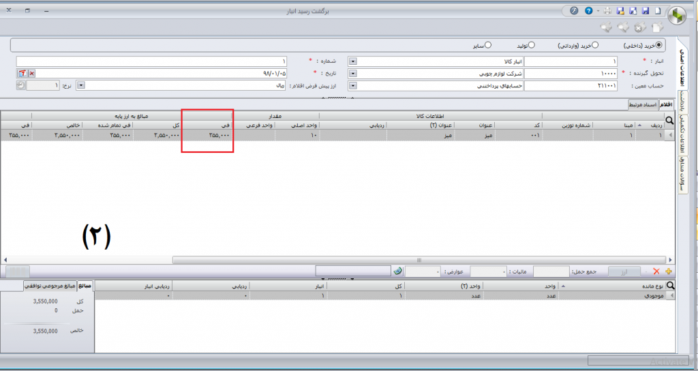The width and height of the screenshot is (698, 371).
Task: Open the حسابهای پرداختنی dropdown arrow
Action: click(352, 85)
